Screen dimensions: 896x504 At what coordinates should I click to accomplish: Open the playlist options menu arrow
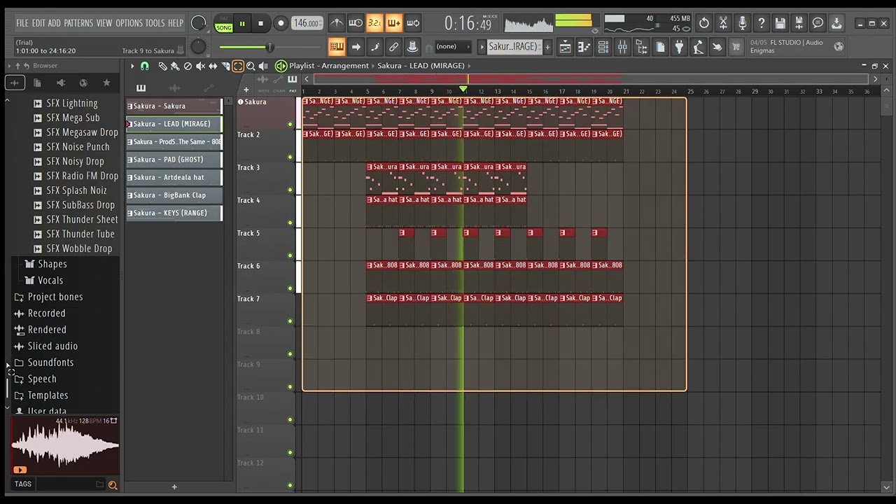132,66
